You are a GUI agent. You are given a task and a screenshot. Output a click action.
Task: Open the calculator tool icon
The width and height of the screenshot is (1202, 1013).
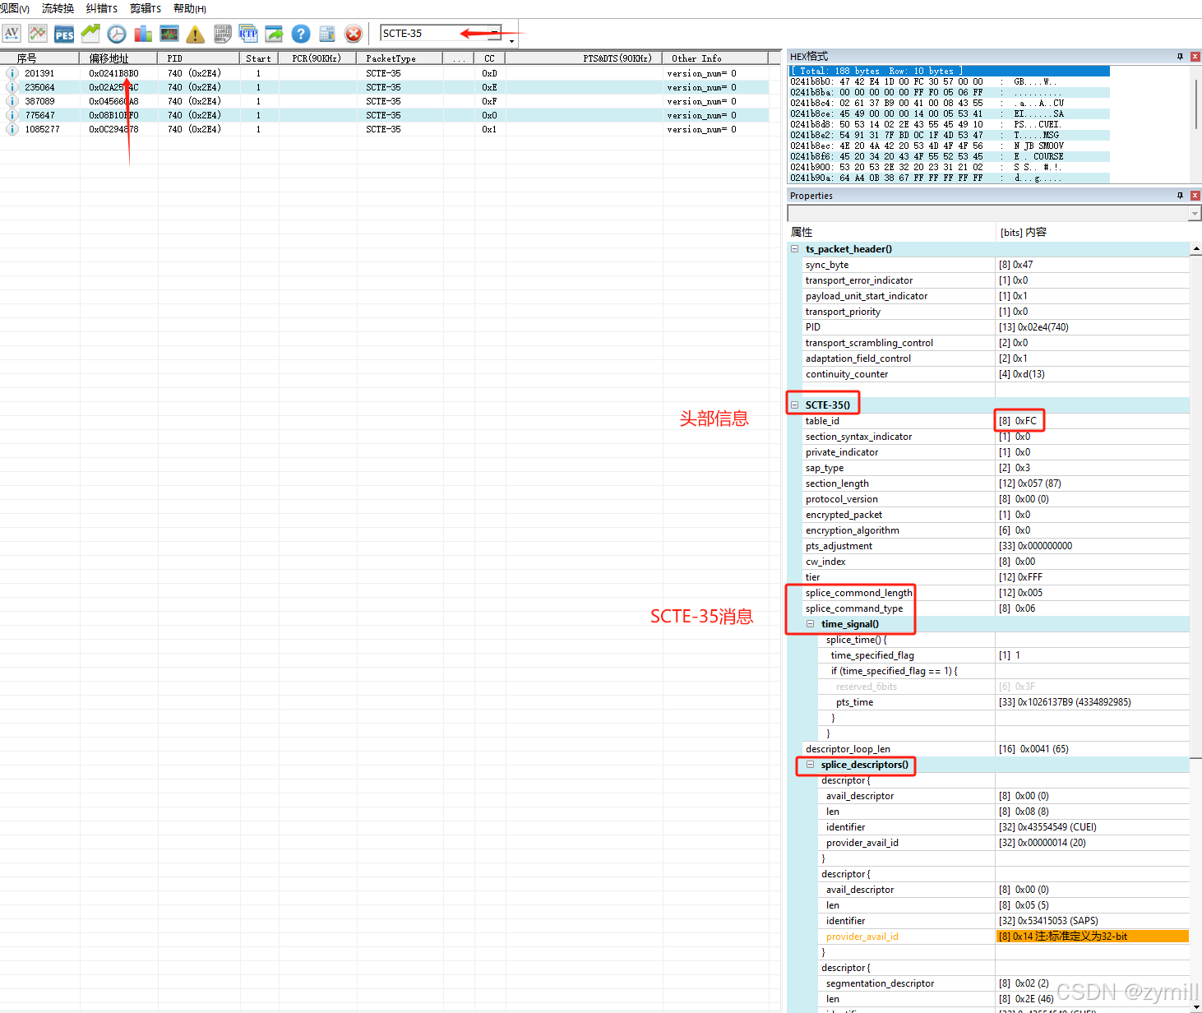(327, 34)
